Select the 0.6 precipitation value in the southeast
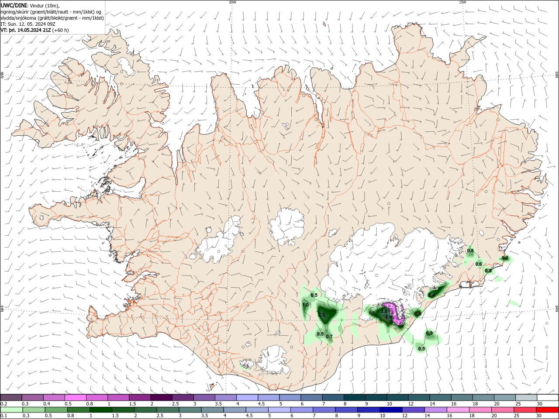 pos(479,264)
